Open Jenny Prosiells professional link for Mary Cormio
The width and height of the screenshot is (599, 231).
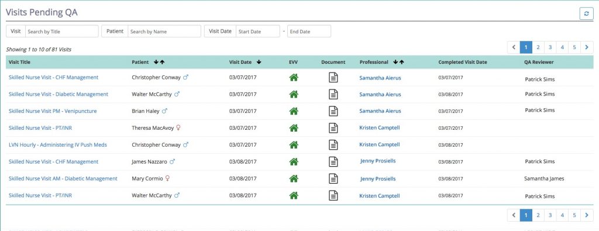[378, 178]
